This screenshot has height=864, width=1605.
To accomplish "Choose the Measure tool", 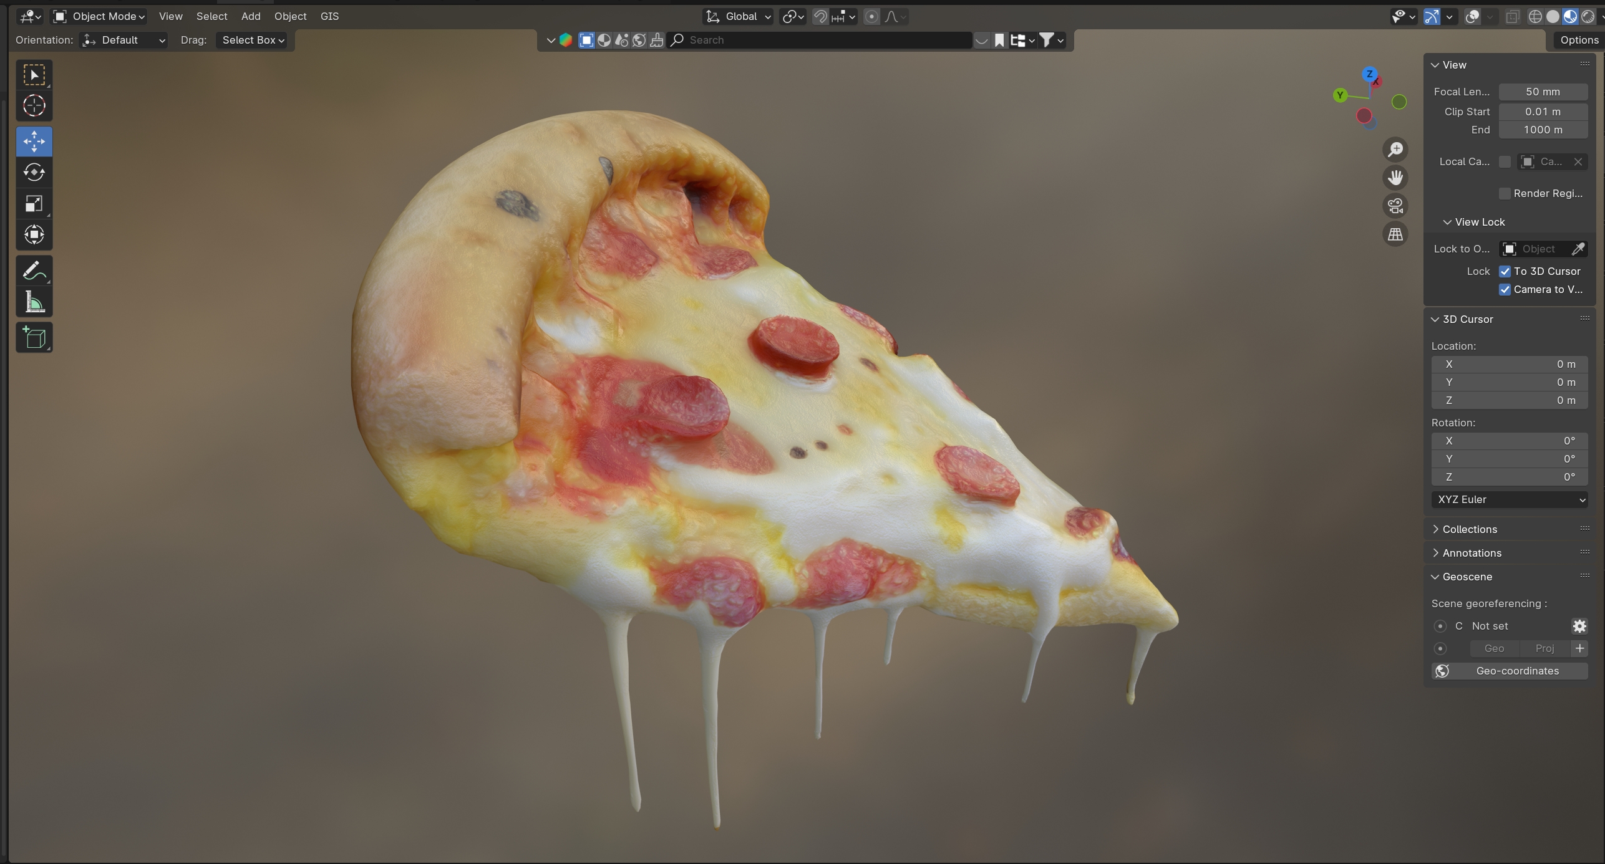I will pyautogui.click(x=34, y=302).
